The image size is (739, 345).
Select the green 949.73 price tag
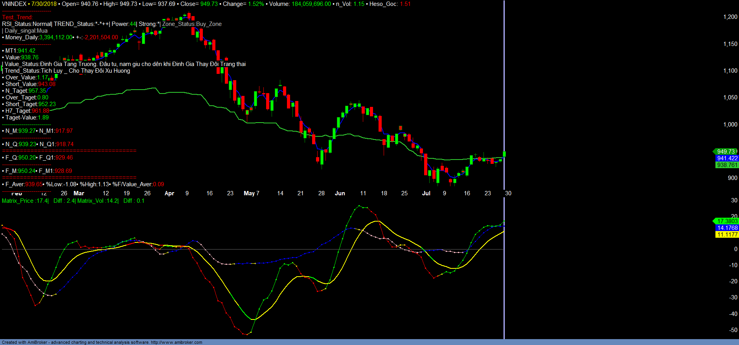pos(726,152)
